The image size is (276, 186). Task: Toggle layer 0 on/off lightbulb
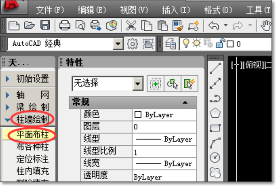186,43
